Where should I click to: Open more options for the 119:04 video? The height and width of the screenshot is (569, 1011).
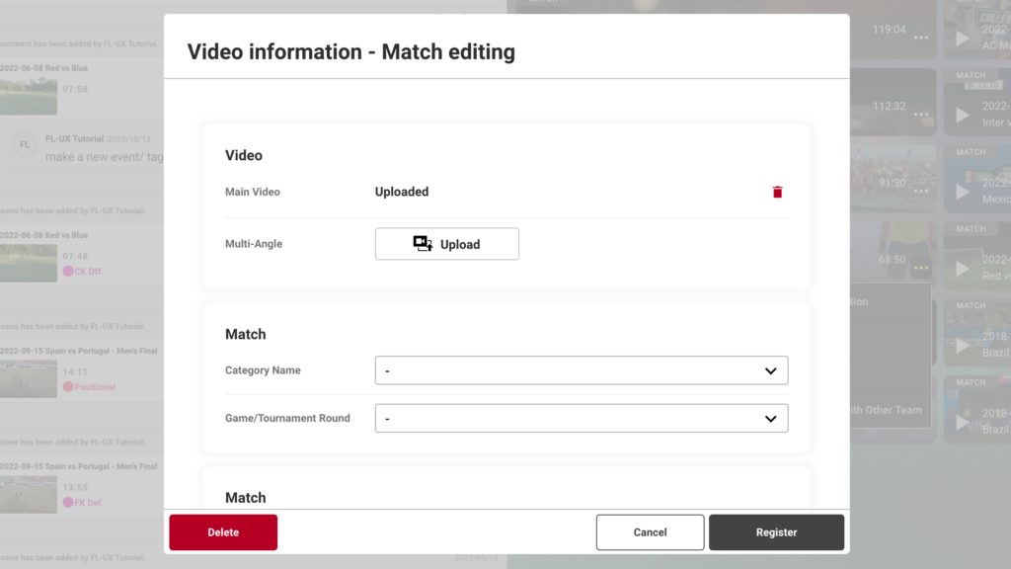pyautogui.click(x=921, y=38)
